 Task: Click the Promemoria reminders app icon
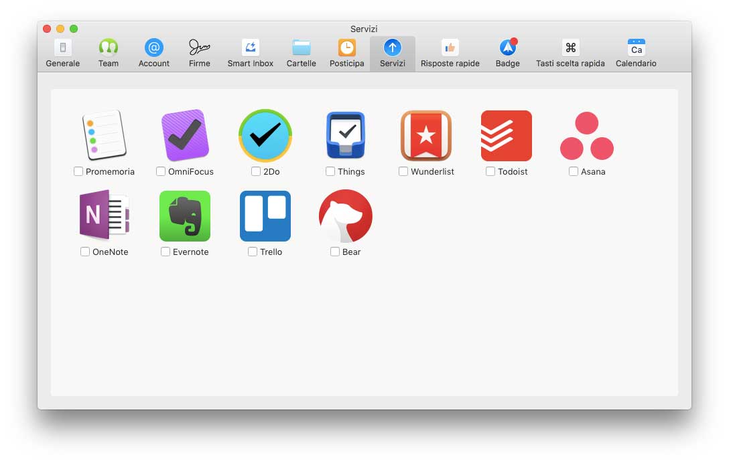click(x=104, y=135)
